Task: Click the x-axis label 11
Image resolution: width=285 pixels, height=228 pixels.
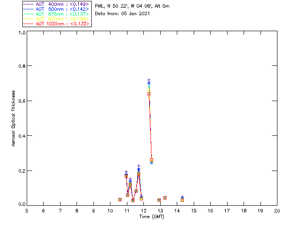Action: coord(127,211)
